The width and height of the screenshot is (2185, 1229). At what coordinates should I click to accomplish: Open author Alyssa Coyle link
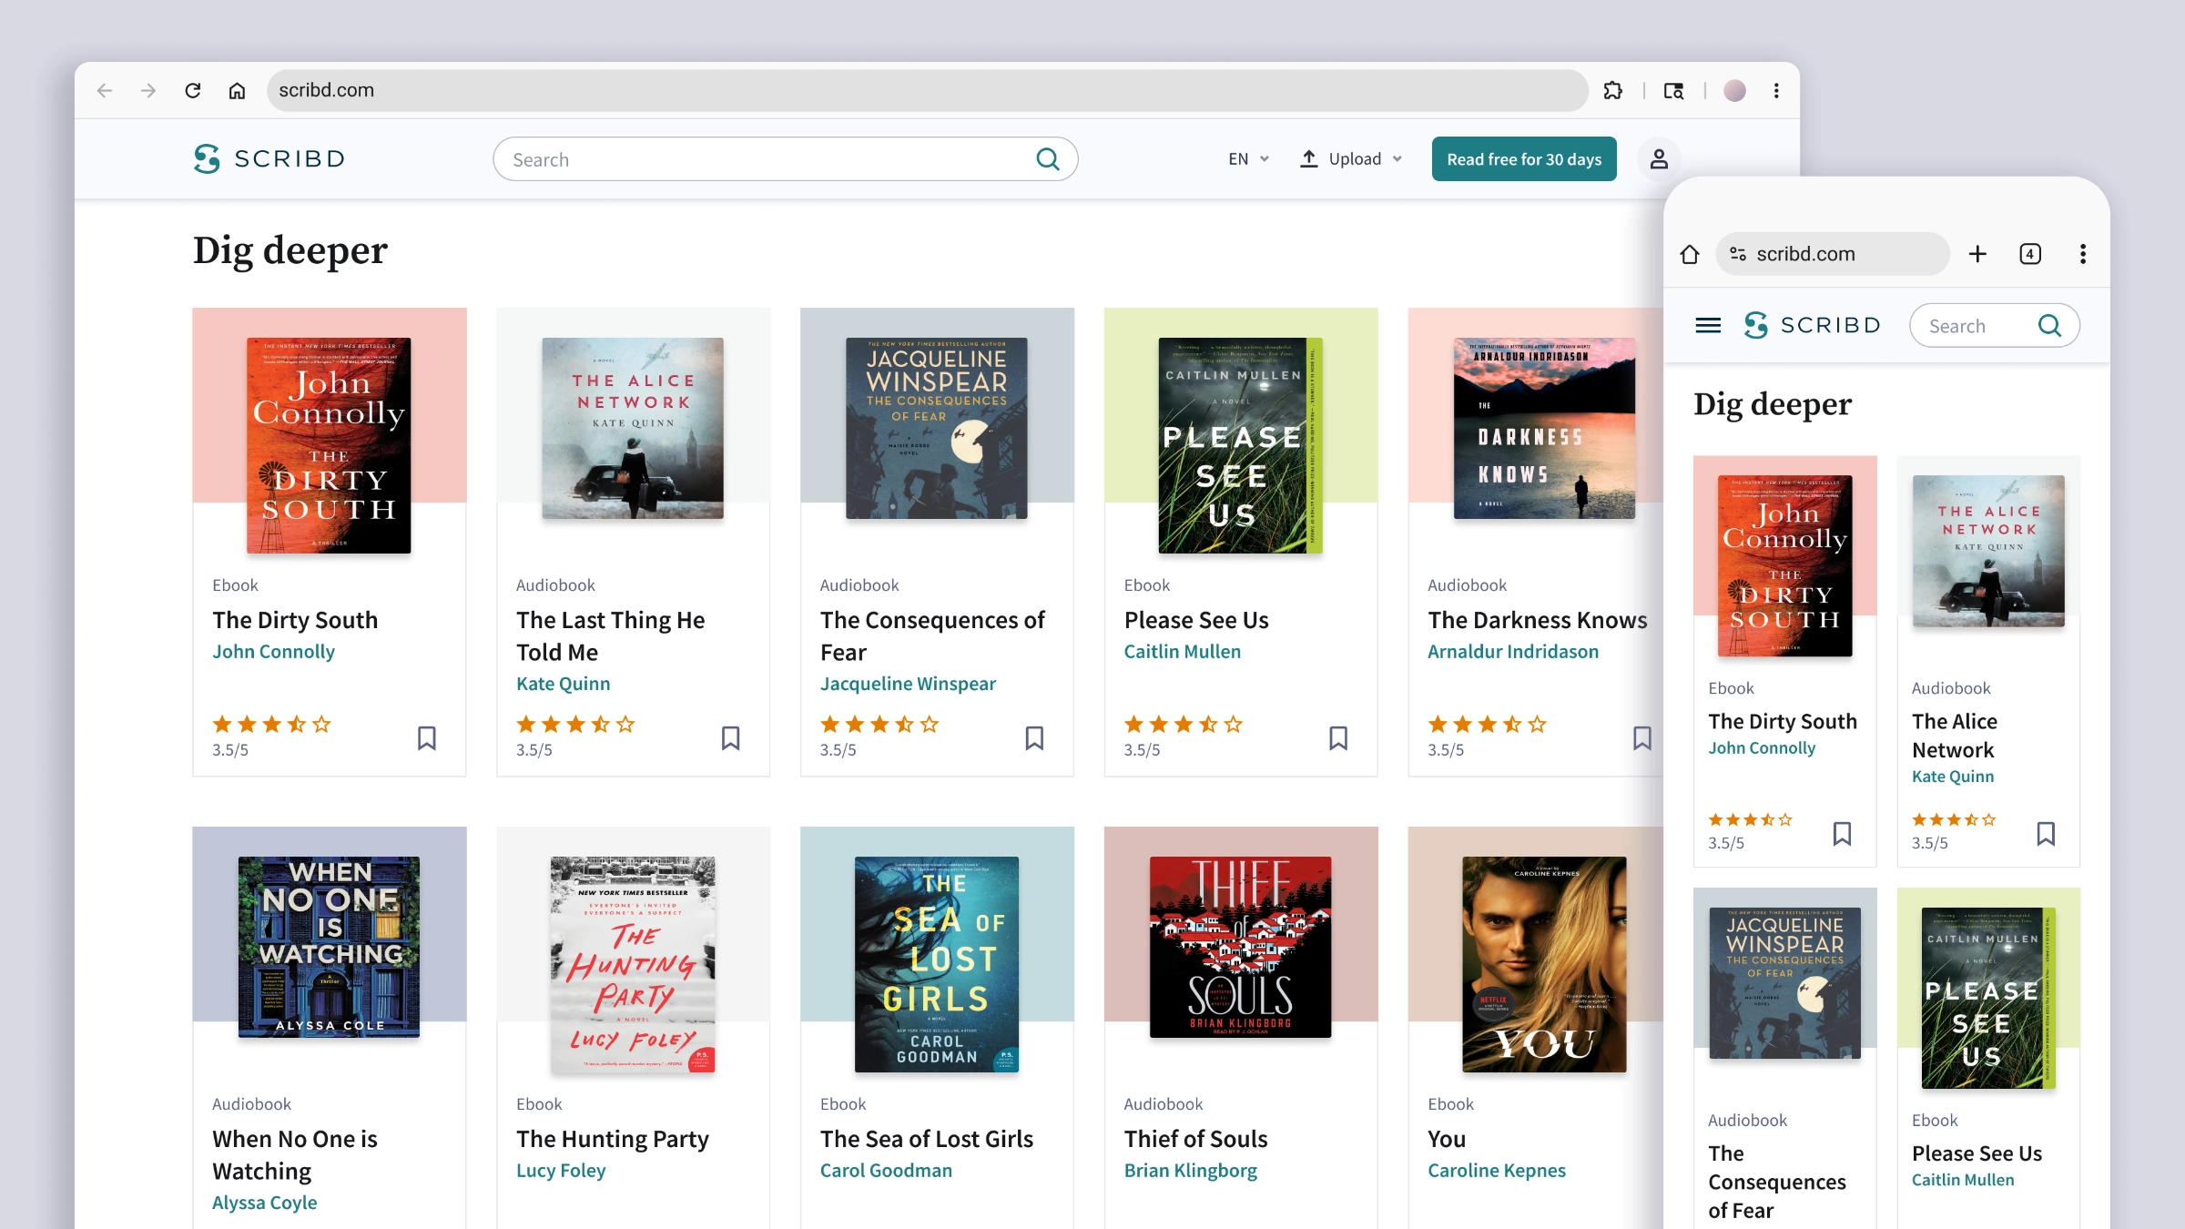264,1203
